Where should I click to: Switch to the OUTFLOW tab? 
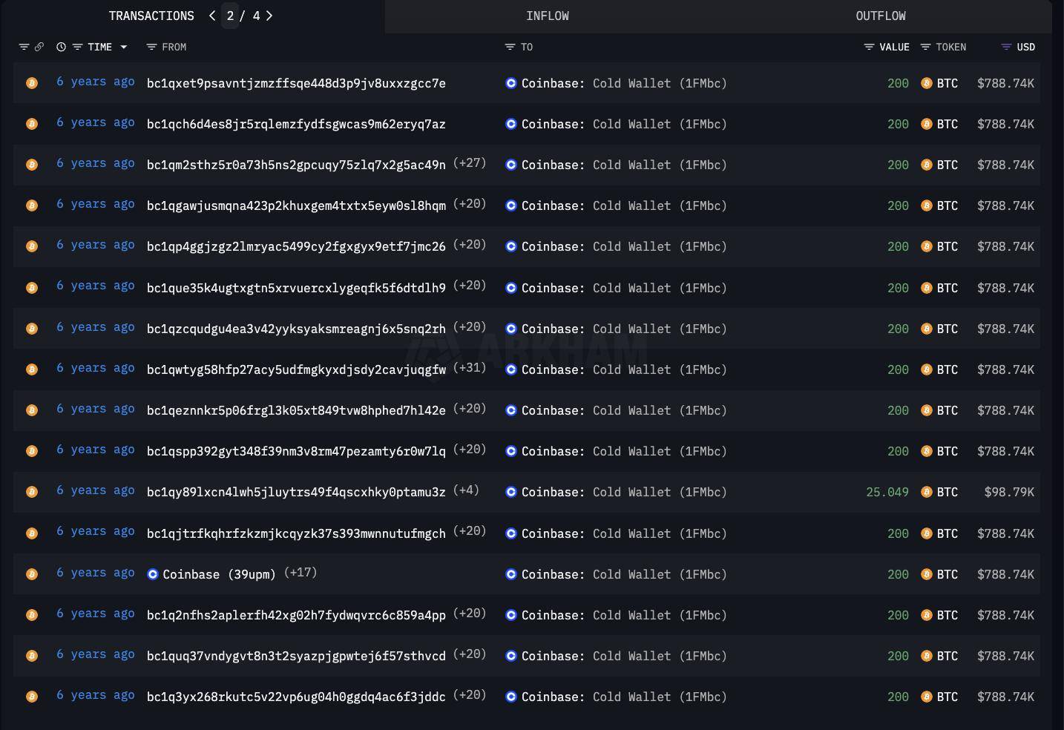[881, 16]
